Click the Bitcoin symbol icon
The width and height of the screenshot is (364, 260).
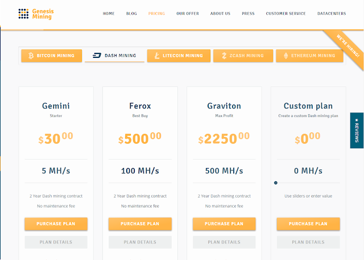pos(31,56)
